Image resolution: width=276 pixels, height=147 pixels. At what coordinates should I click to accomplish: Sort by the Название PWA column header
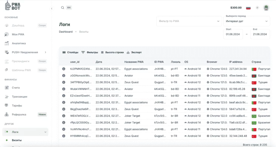point(134,62)
